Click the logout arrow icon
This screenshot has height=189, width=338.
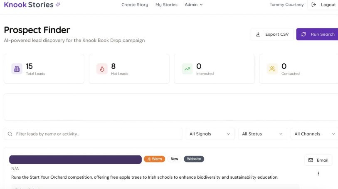(x=313, y=5)
